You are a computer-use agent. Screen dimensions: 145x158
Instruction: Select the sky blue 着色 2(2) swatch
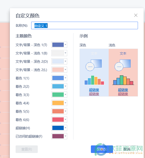pyautogui.click(x=58, y=86)
